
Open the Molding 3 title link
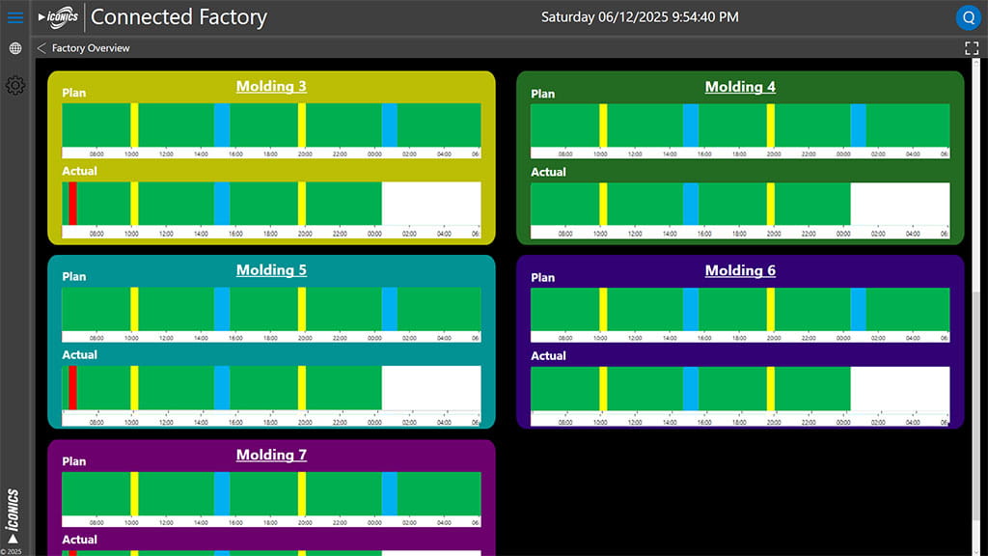pyautogui.click(x=271, y=86)
